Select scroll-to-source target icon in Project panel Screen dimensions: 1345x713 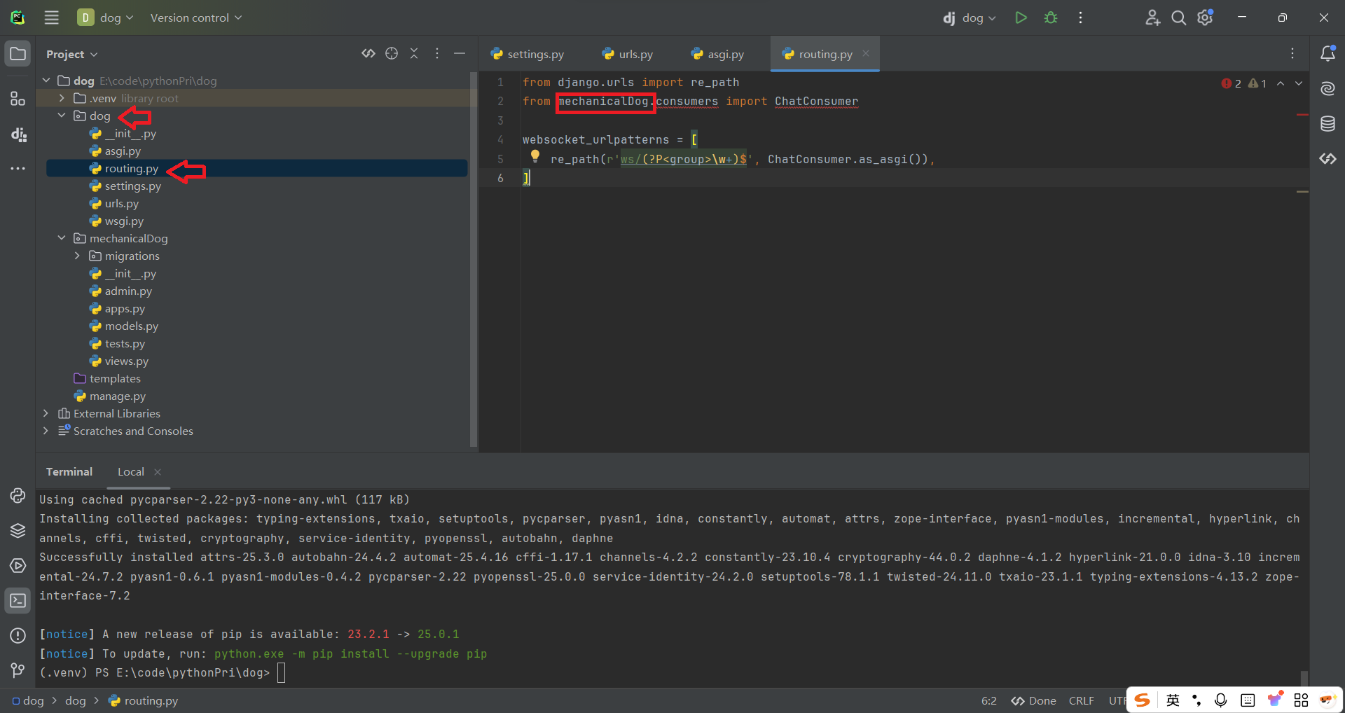click(392, 53)
